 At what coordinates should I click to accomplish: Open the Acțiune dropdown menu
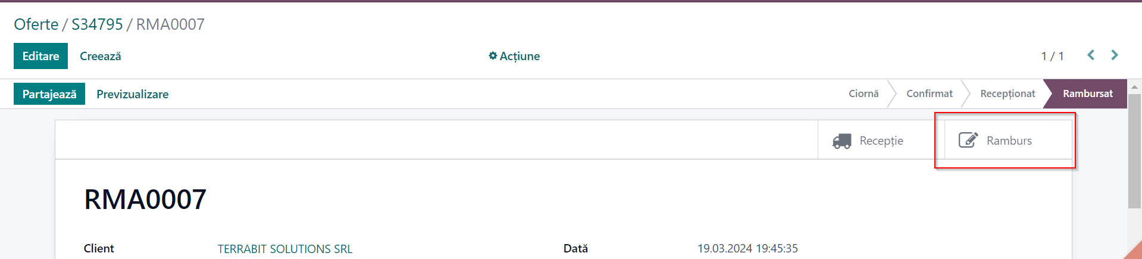click(x=514, y=56)
